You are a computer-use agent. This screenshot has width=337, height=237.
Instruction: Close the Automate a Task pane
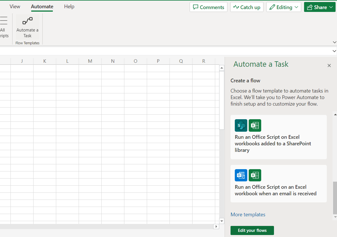(329, 66)
